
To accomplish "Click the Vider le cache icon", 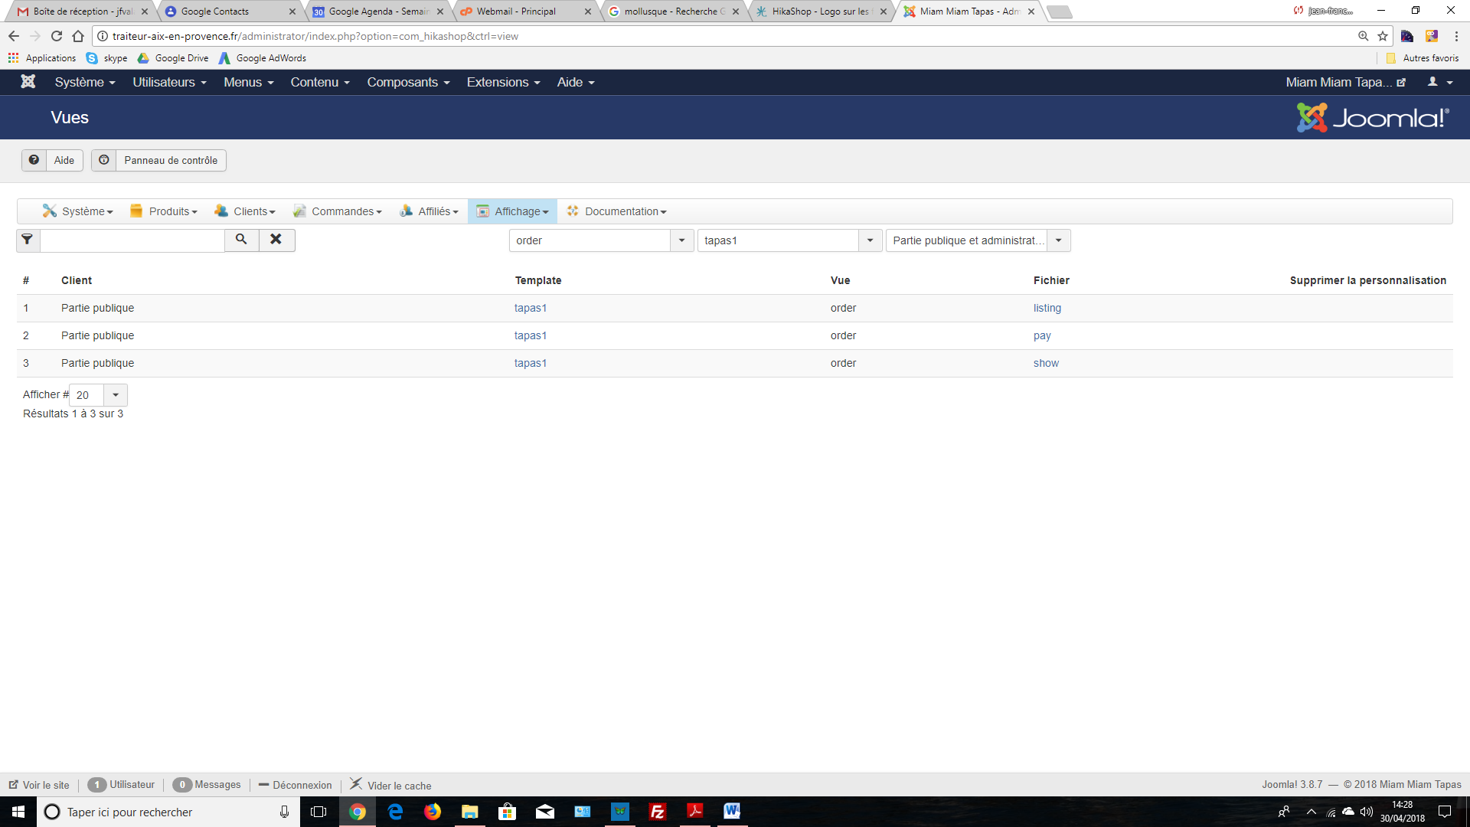I will pos(356,783).
